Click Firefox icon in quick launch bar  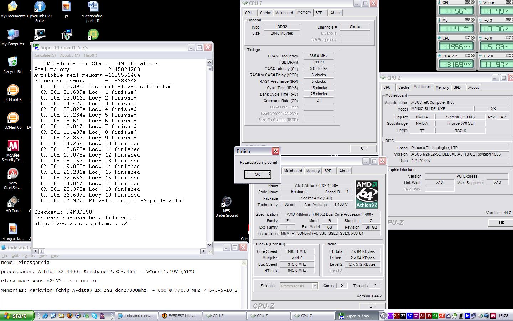tap(70, 316)
